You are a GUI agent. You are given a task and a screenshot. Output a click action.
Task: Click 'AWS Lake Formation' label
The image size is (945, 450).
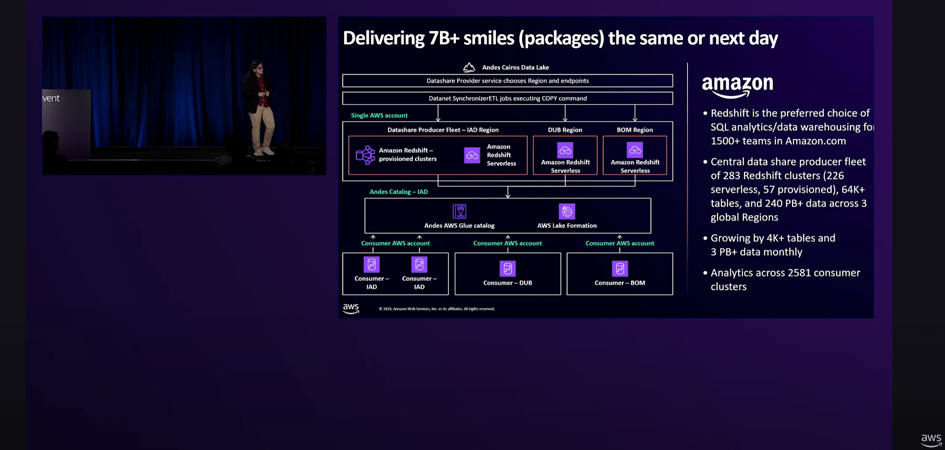[567, 226]
